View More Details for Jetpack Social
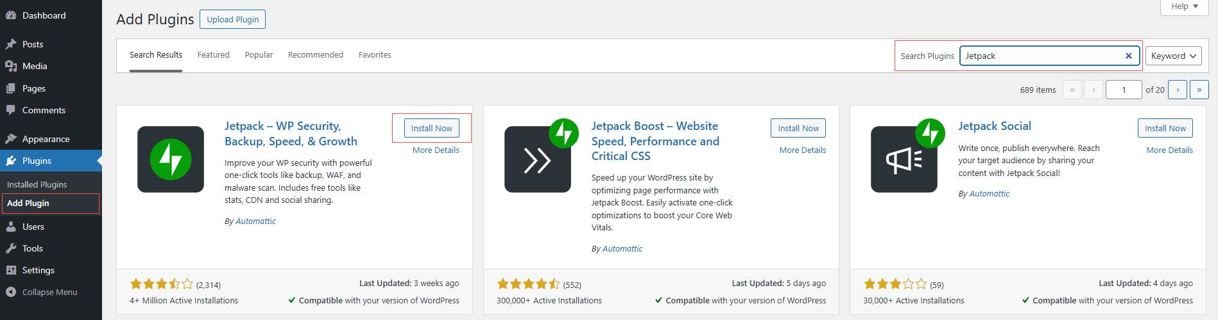1218x320 pixels. click(x=1170, y=150)
